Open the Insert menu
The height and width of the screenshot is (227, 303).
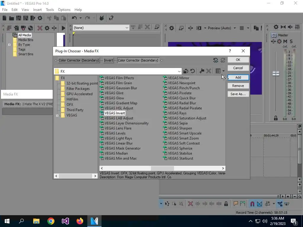click(x=37, y=10)
